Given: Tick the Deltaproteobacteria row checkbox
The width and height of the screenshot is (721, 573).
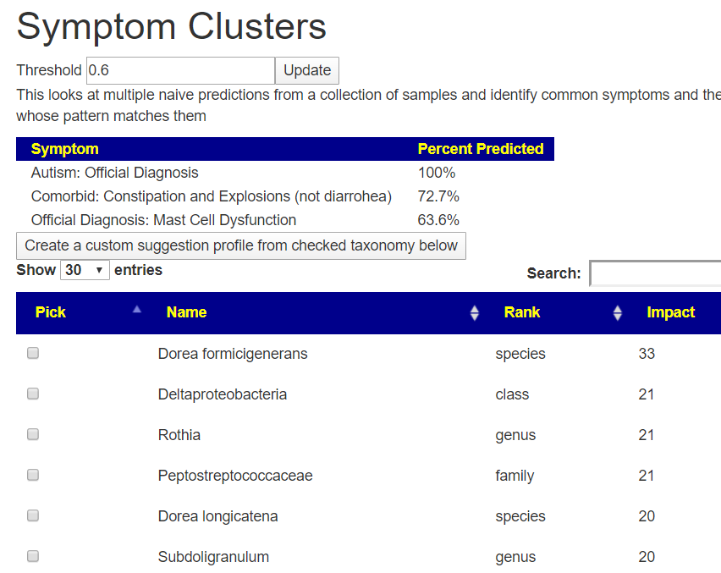Looking at the screenshot, I should pos(33,394).
